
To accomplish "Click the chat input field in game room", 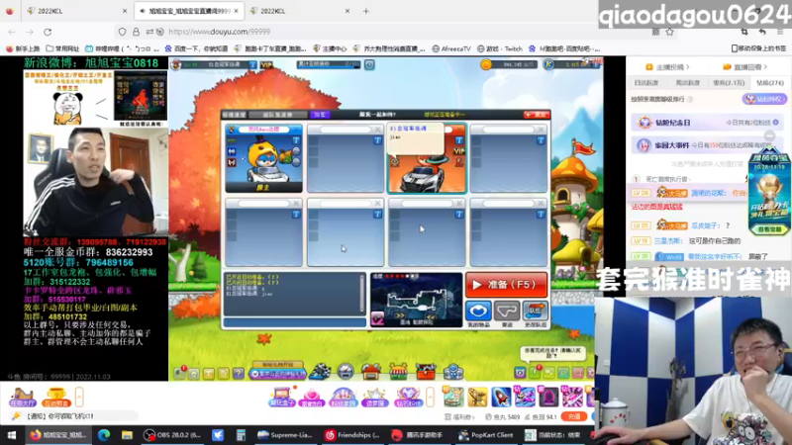I will (x=294, y=322).
